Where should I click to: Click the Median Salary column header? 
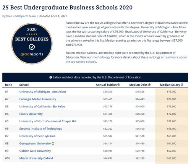(170, 85)
